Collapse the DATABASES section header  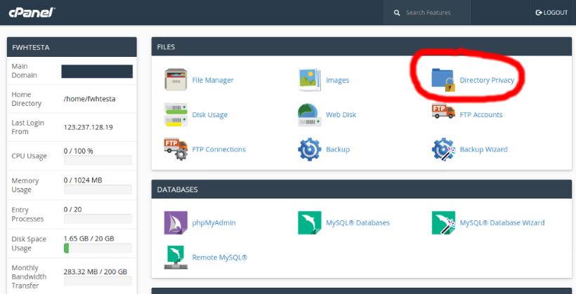pos(365,189)
